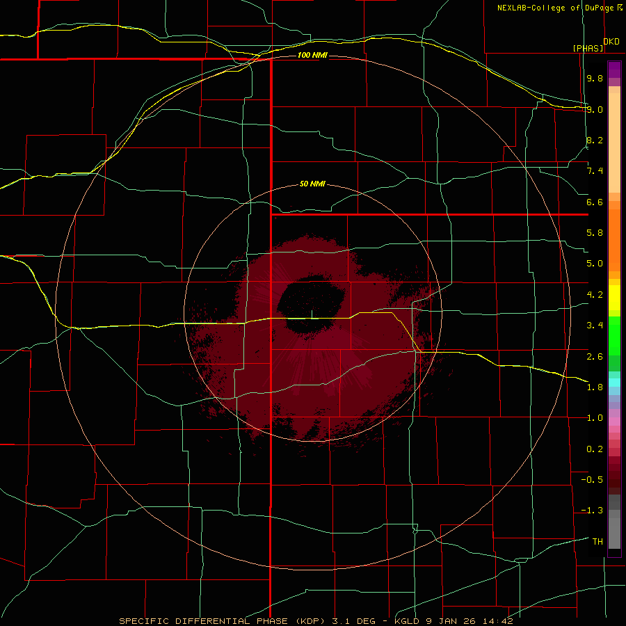Viewport: 626px width, 626px height.
Task: Click the 50 NMI range ring label
Action: click(312, 184)
